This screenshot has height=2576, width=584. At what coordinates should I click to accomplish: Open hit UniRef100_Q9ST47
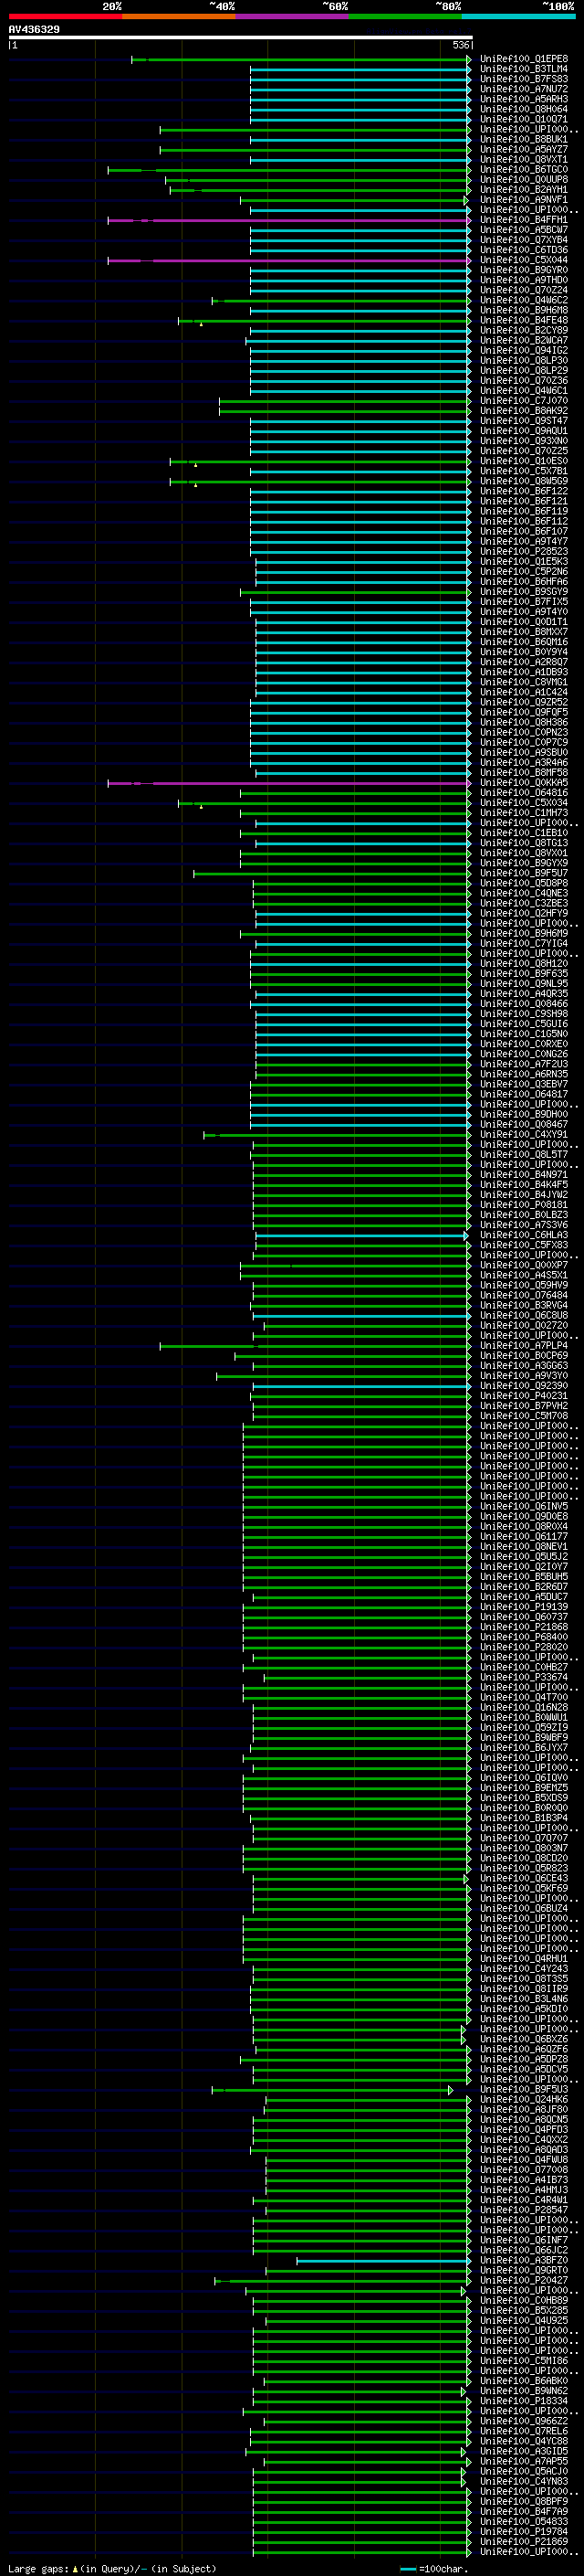click(524, 421)
